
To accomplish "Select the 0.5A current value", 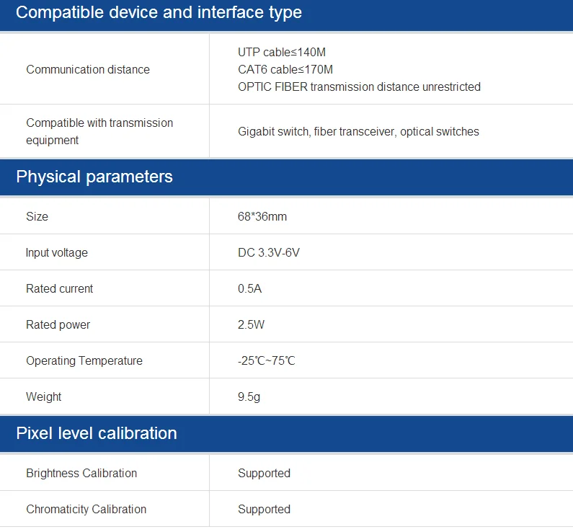I will pyautogui.click(x=252, y=289).
